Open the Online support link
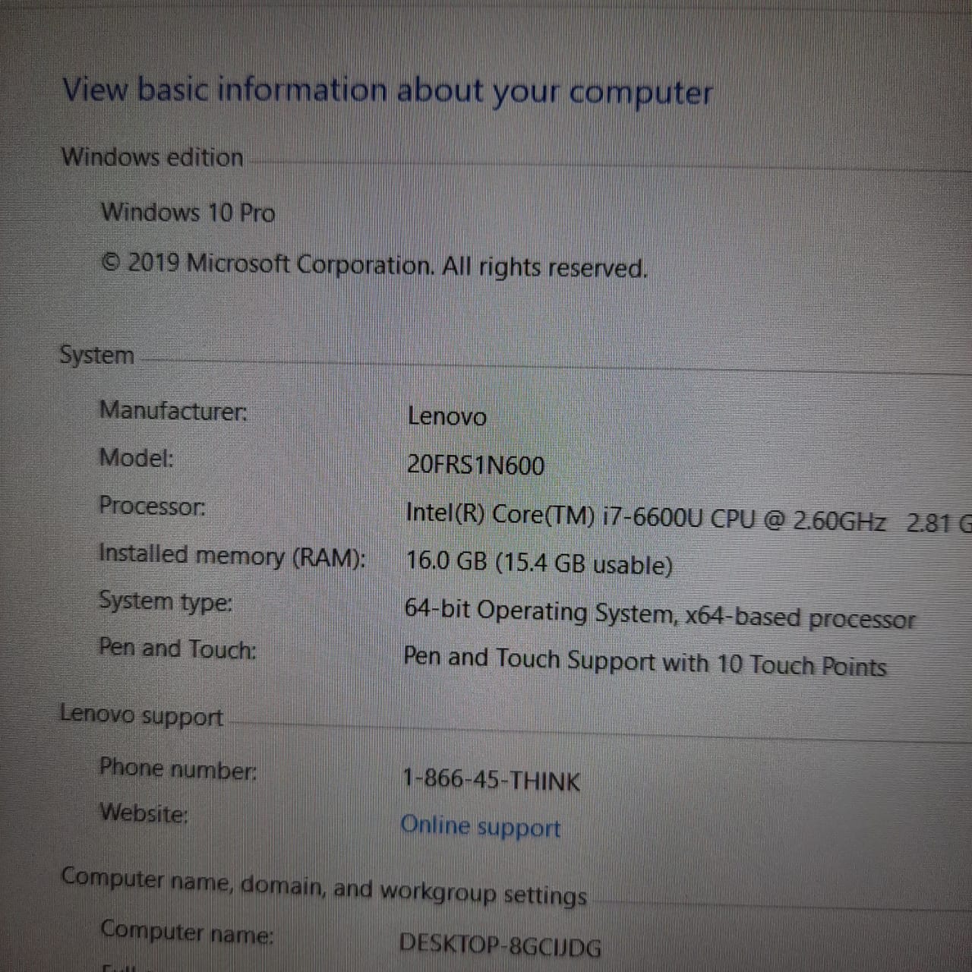 [x=481, y=826]
